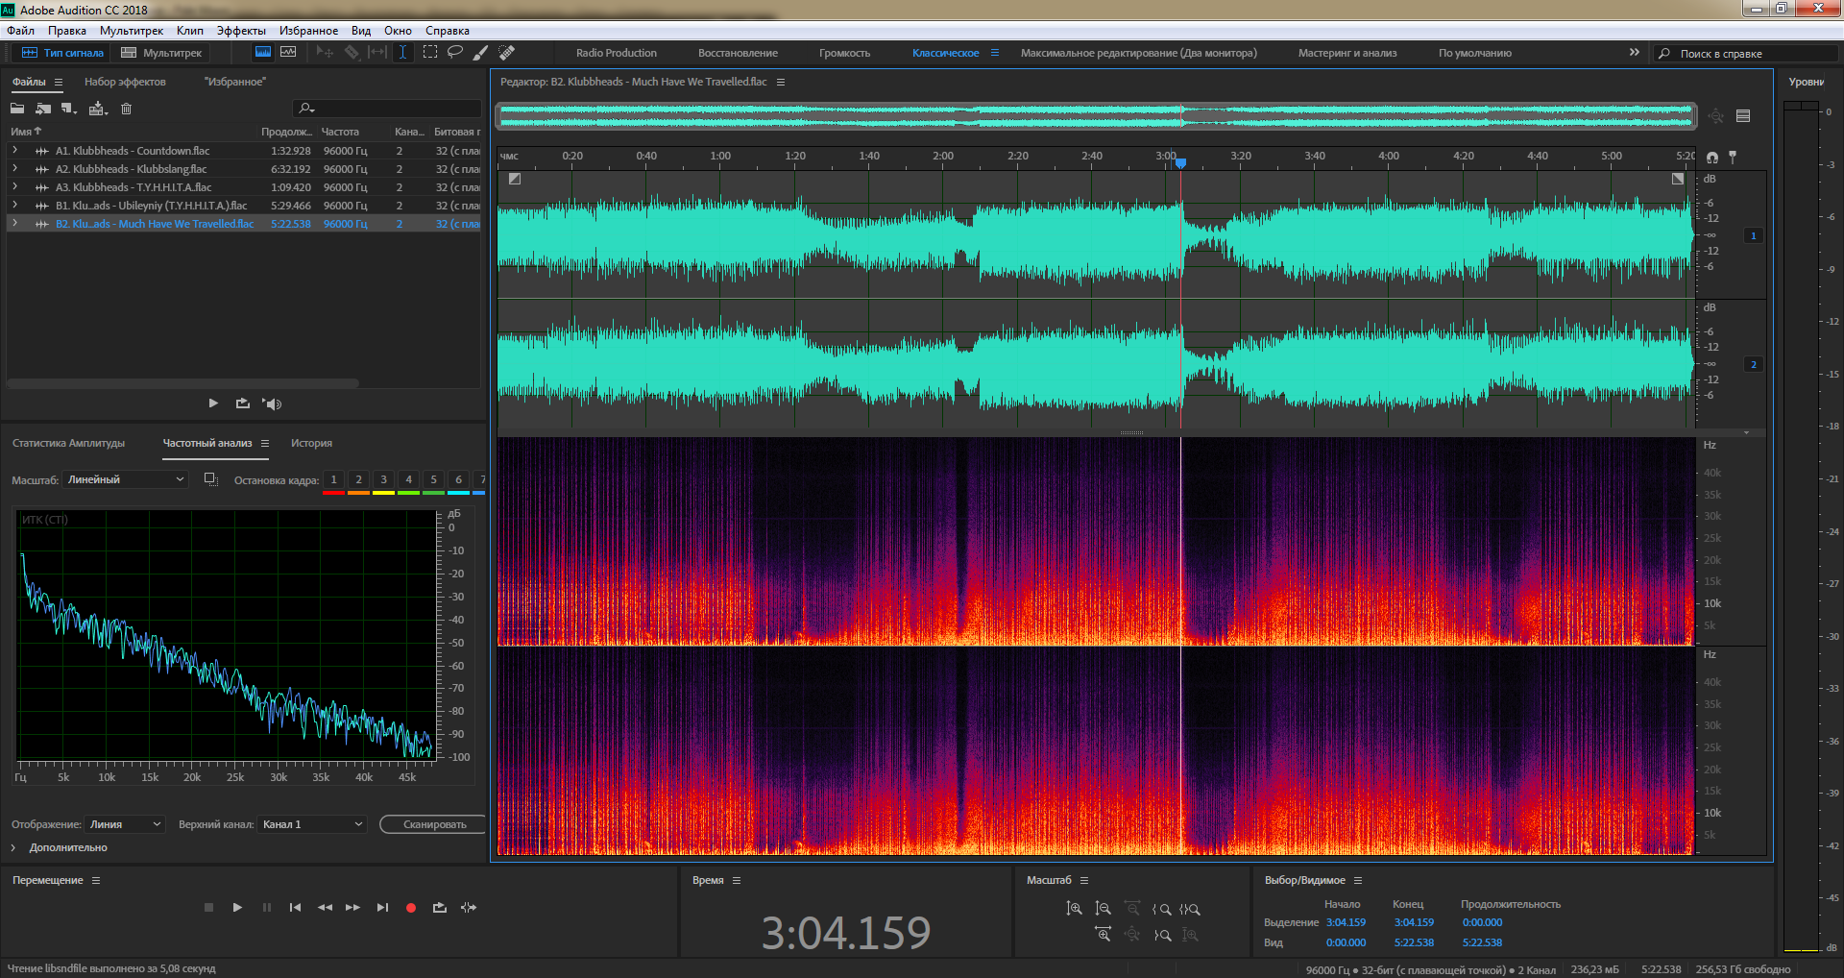Screen dimensions: 1844x978
Task: Switch to Тип сигнала waveform view
Action: (x=62, y=53)
